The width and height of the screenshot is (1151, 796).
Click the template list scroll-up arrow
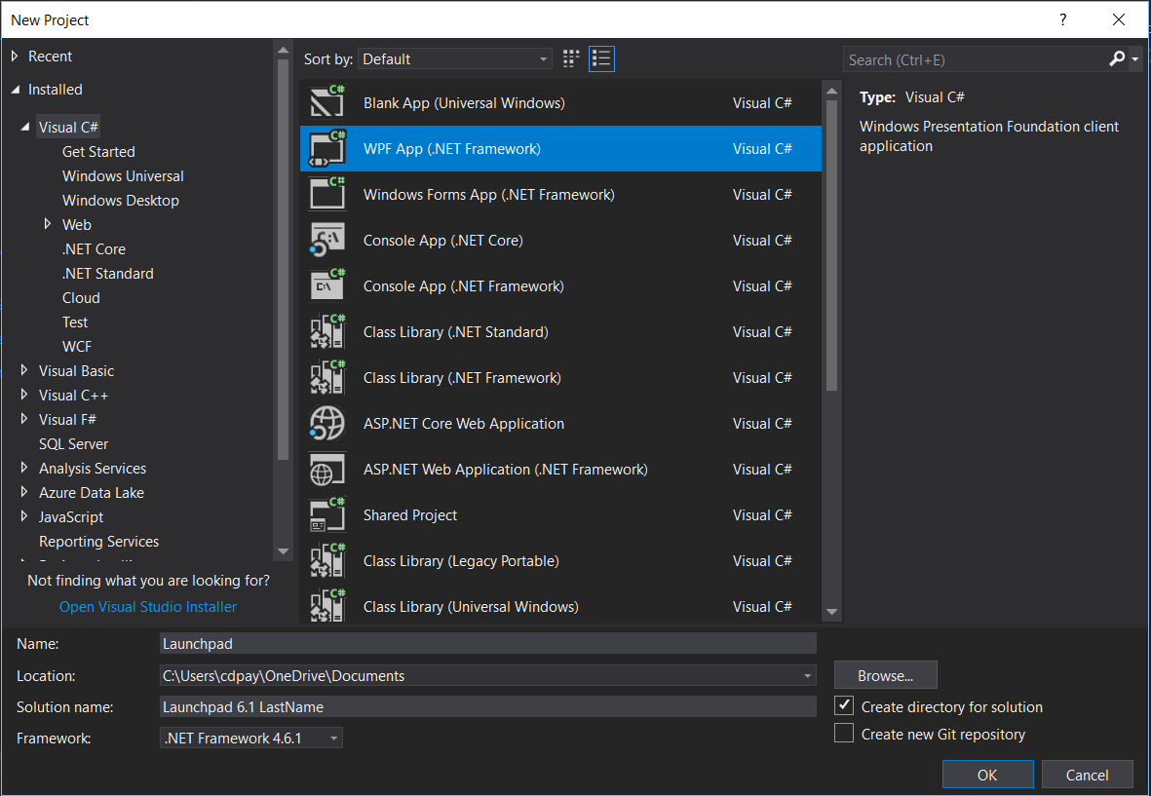coord(831,91)
